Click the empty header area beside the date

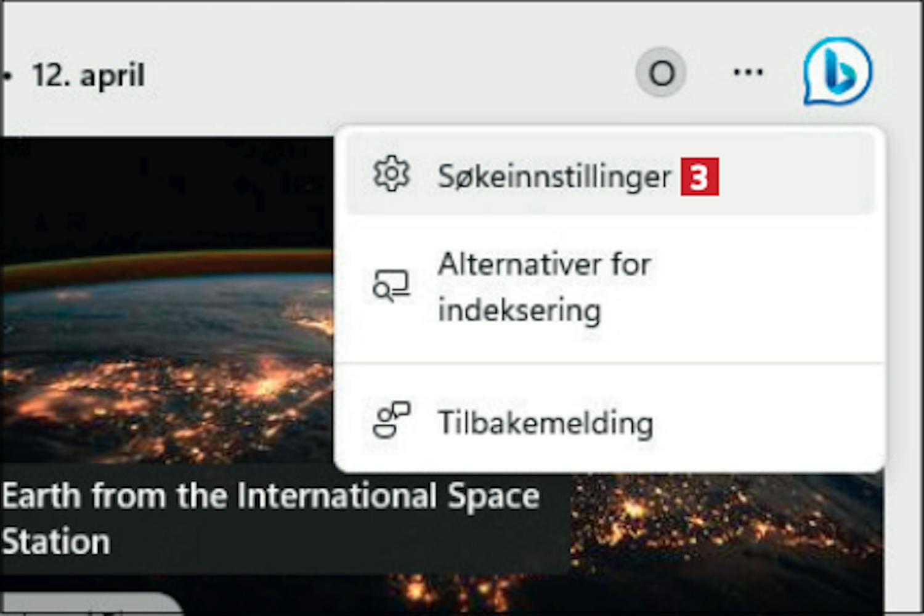pyautogui.click(x=382, y=74)
